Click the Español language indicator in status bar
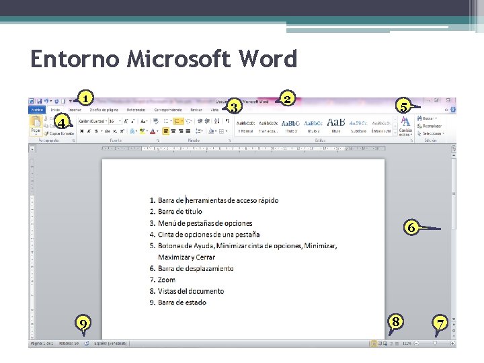 coord(110,344)
